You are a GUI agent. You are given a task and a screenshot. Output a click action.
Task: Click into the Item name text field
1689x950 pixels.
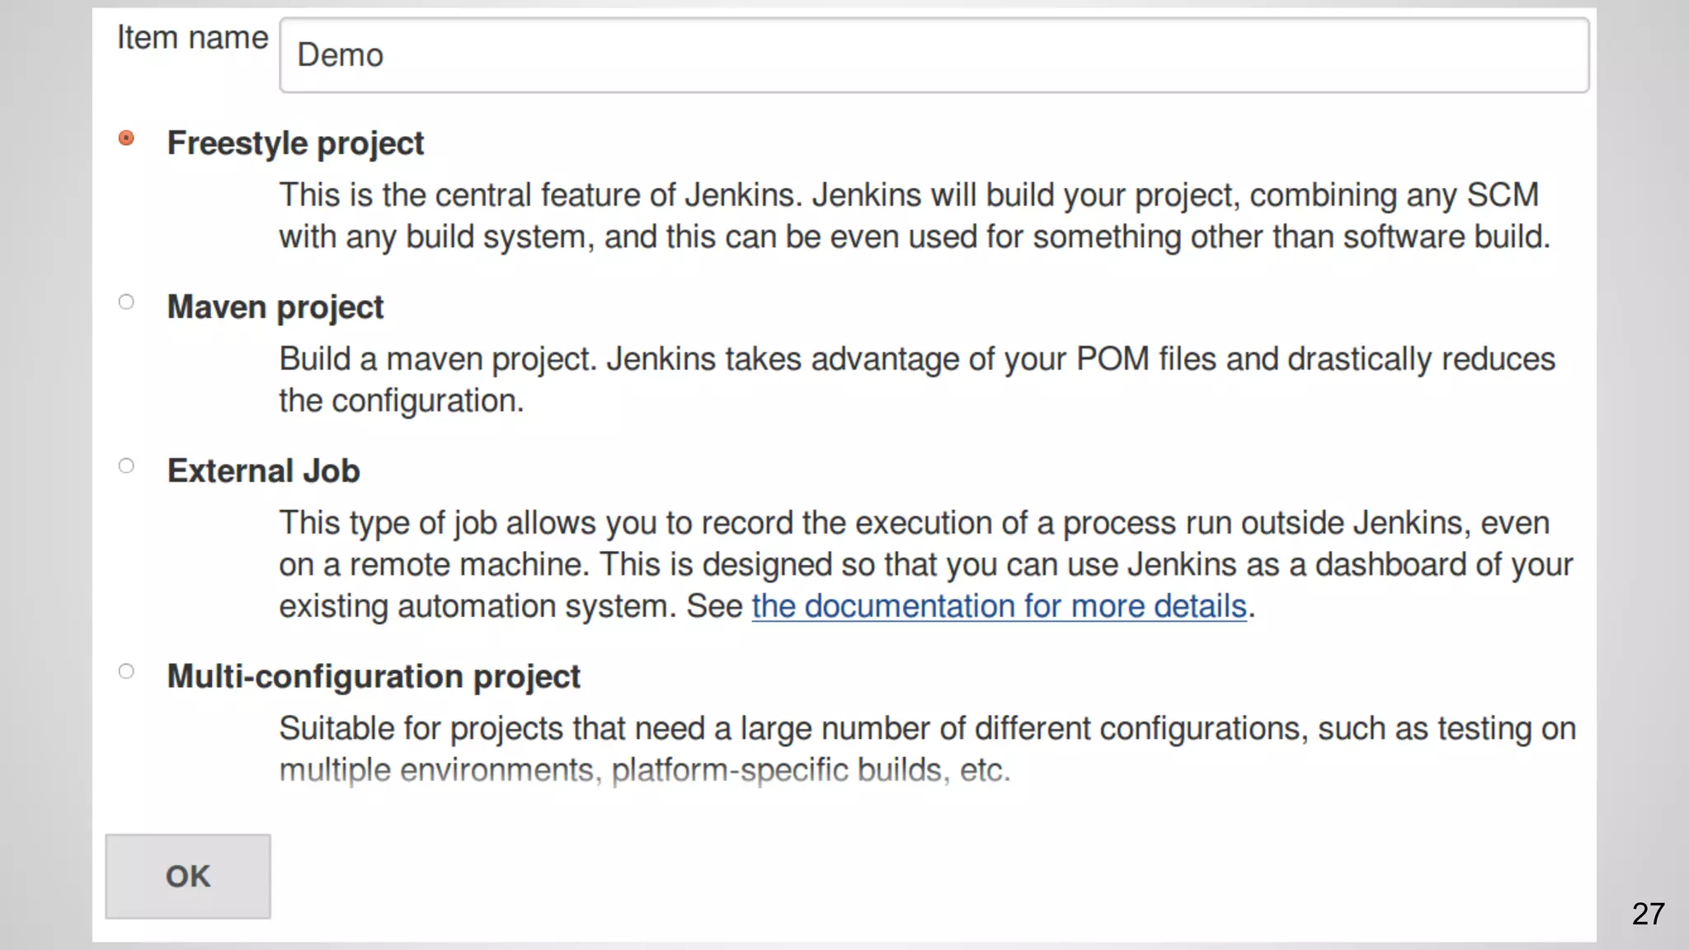click(x=934, y=55)
